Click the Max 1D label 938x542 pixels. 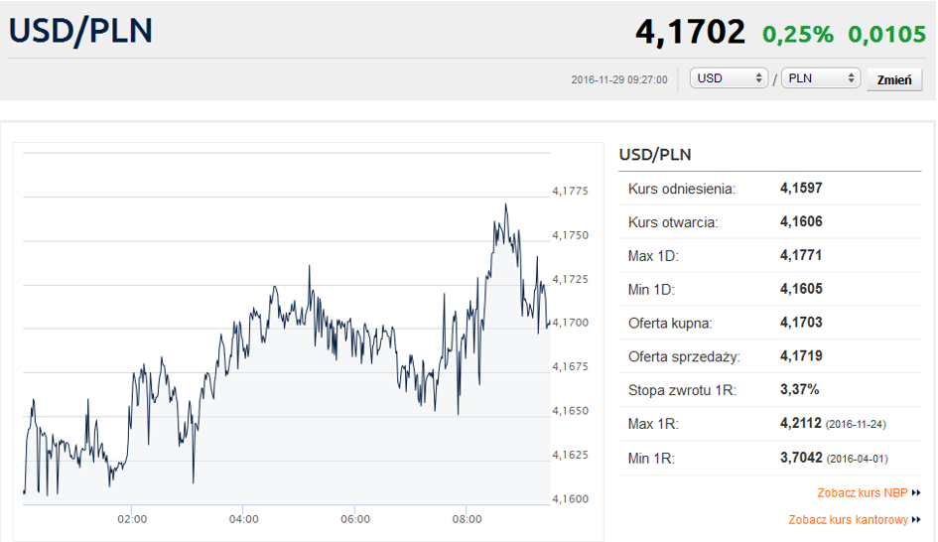click(x=653, y=256)
